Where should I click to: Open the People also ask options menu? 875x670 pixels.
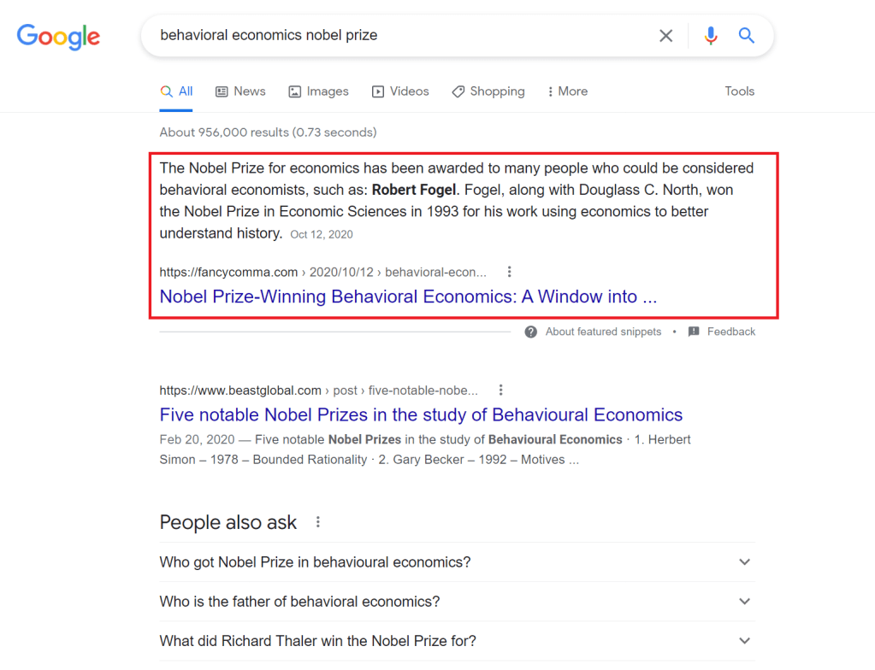(317, 521)
